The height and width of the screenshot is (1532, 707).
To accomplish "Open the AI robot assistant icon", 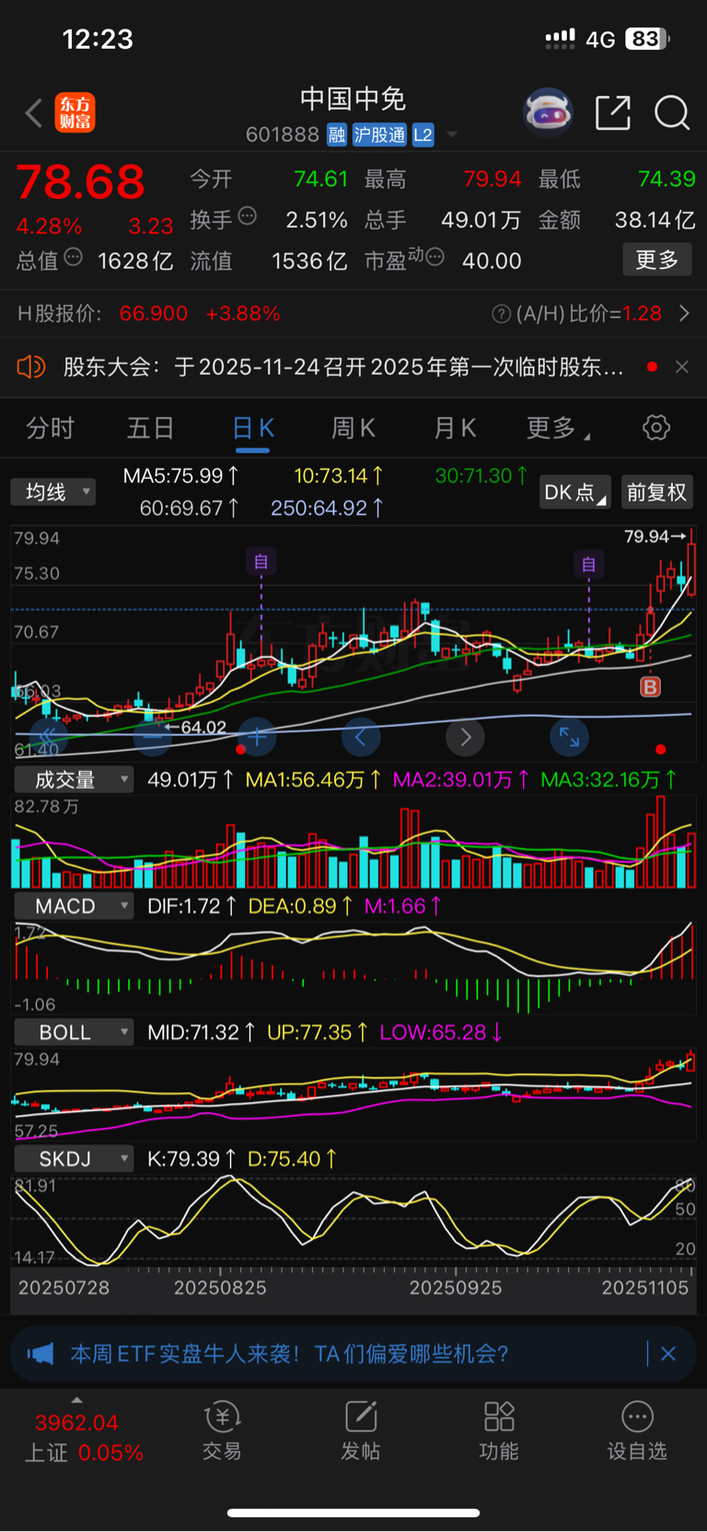I will (x=548, y=112).
